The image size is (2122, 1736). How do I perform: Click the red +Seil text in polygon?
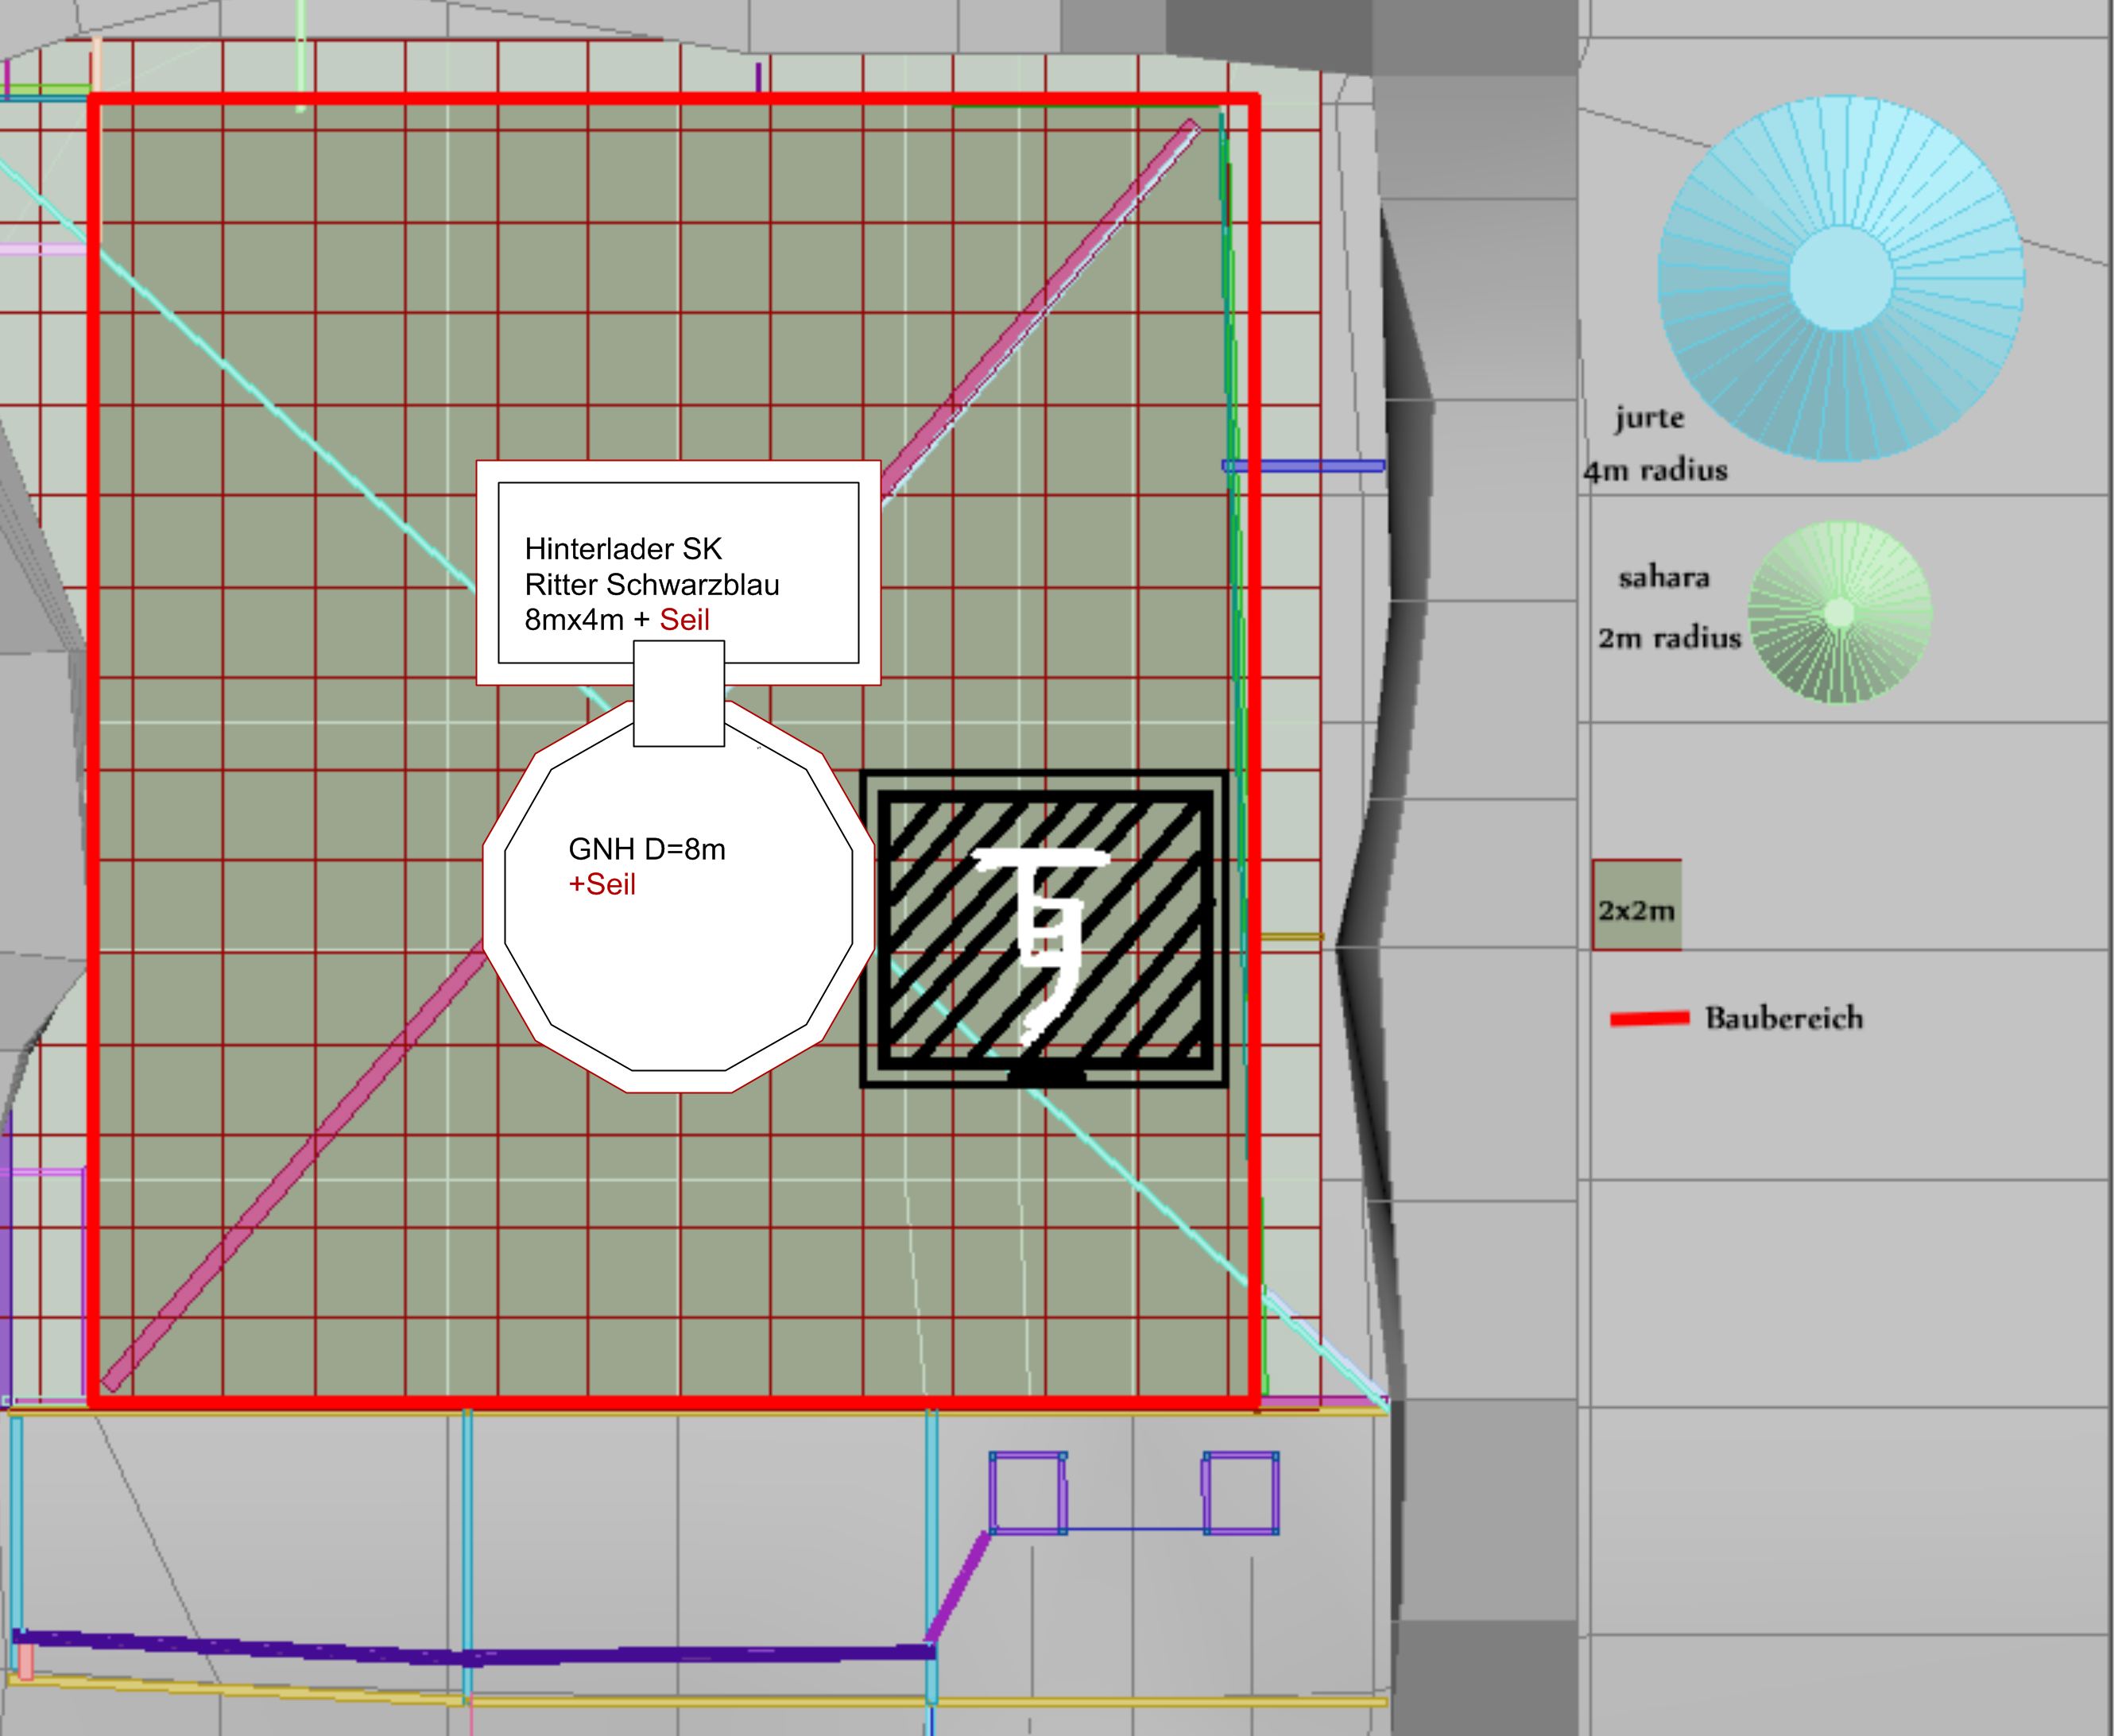click(x=602, y=884)
